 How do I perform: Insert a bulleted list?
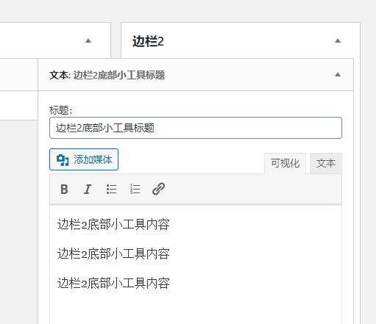pyautogui.click(x=111, y=189)
